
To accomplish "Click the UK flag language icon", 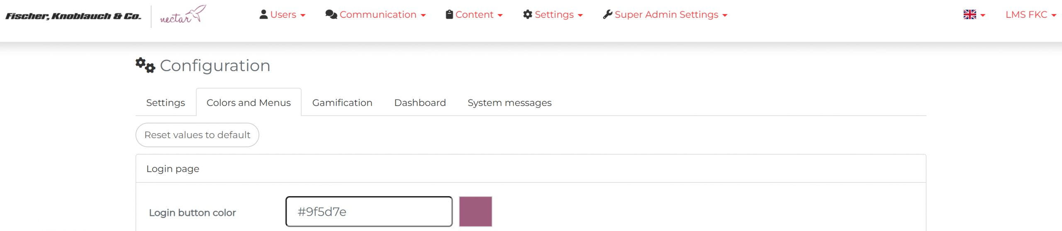I will [x=969, y=15].
